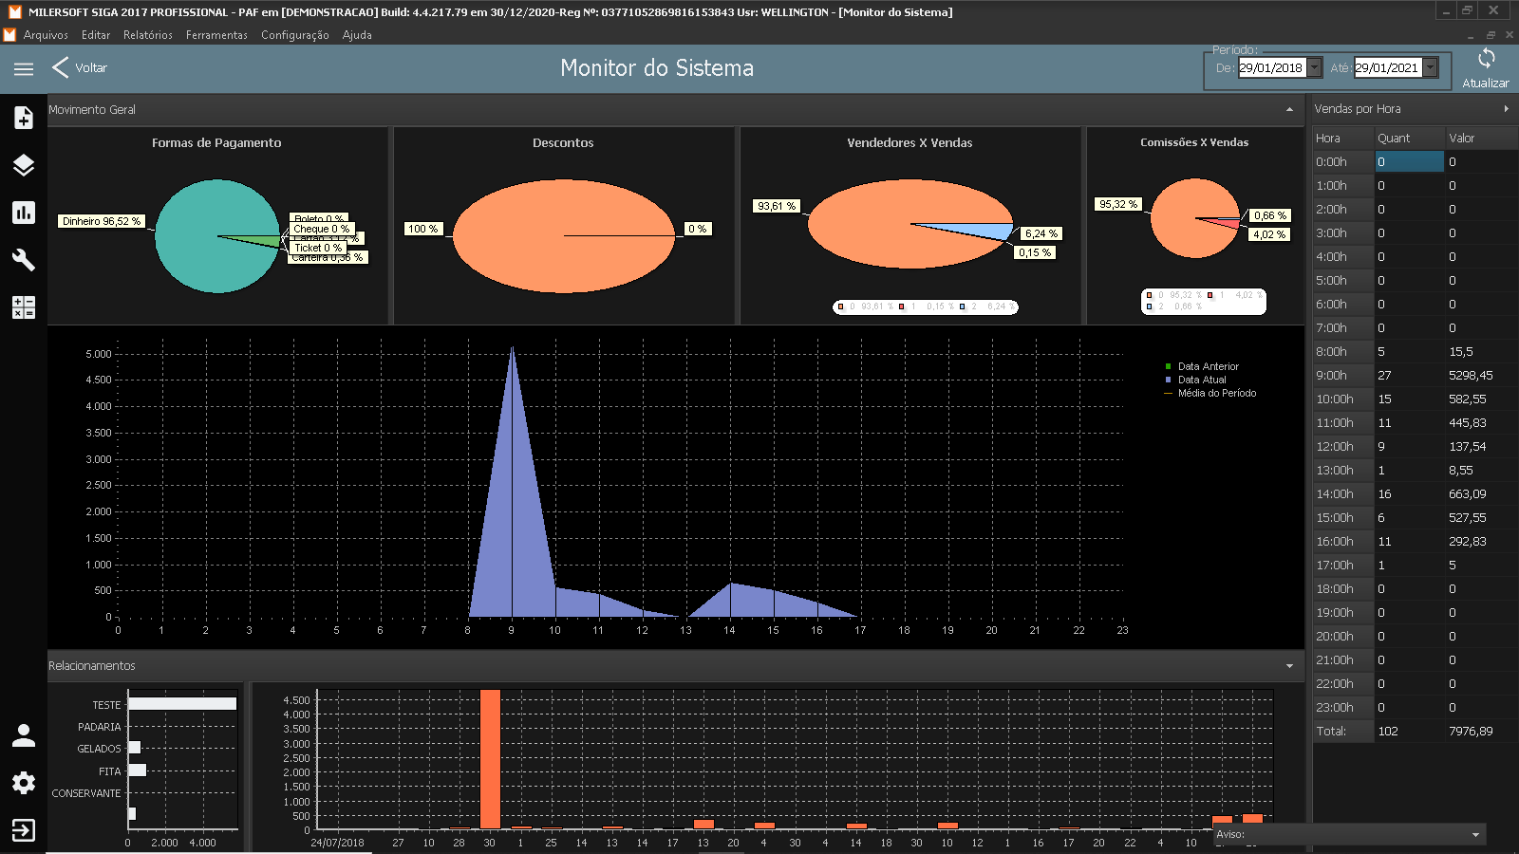Select the bar chart sidebar icon

pos(24,213)
